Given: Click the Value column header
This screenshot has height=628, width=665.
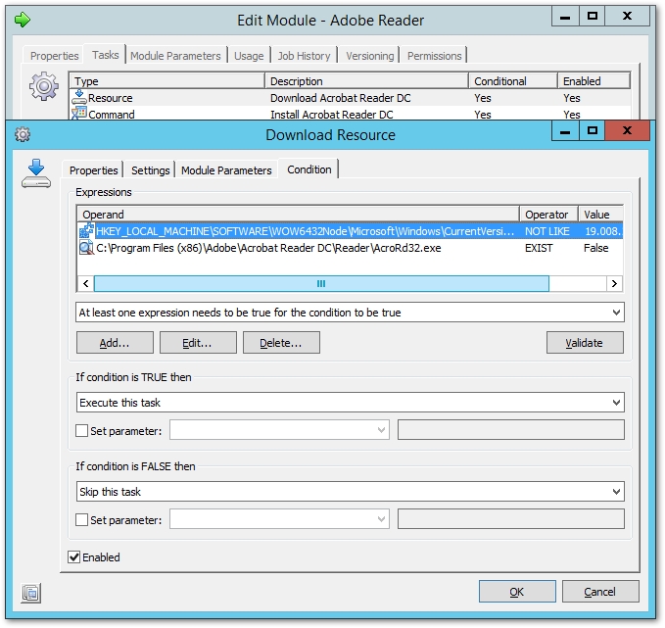Looking at the screenshot, I should [x=601, y=215].
